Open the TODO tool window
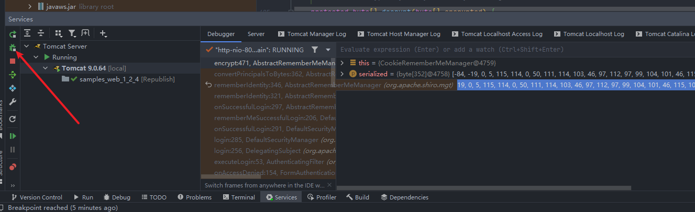This screenshot has width=695, height=212. (x=153, y=197)
